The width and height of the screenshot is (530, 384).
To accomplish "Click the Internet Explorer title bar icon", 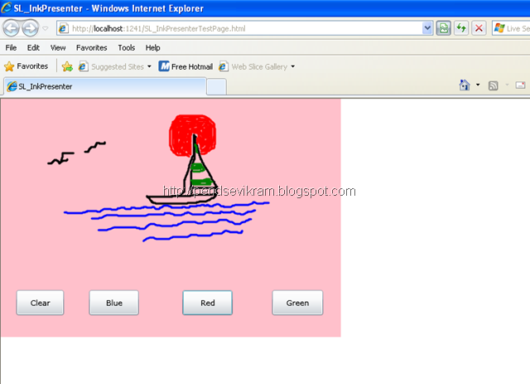I will [x=7, y=7].
